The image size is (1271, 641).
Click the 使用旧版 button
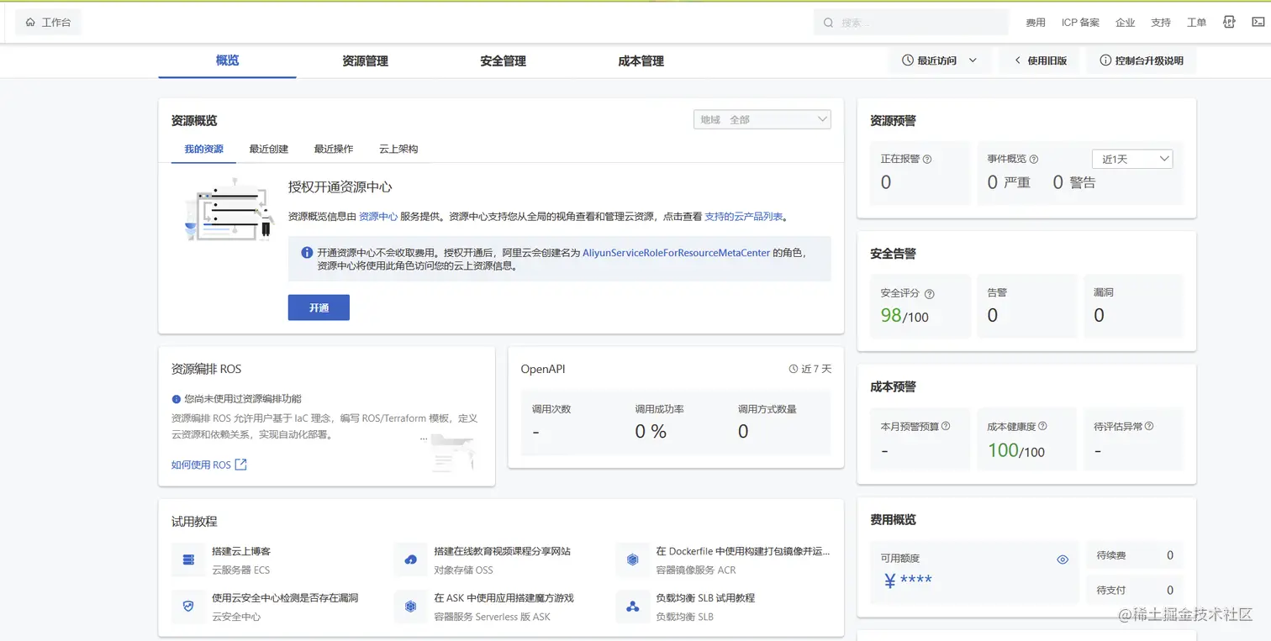[x=1040, y=60]
